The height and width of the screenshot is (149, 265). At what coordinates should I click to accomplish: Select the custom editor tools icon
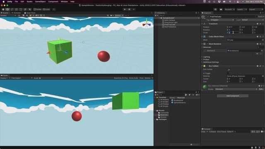pos(30,10)
